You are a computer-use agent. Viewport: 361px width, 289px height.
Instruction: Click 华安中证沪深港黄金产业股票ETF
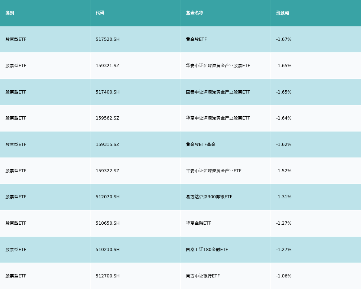tap(218, 66)
